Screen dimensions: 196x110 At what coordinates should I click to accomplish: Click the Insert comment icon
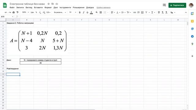(138, 12)
